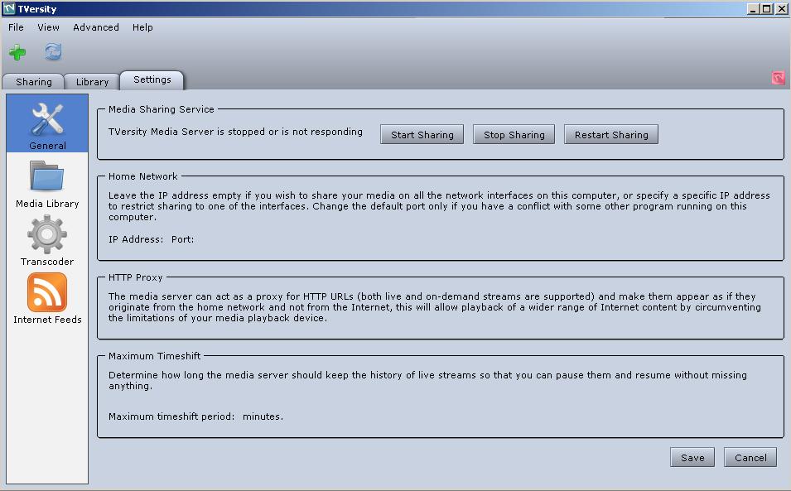Click the TVersity title bar app icon
Viewport: 791px width, 491px height.
tap(9, 8)
